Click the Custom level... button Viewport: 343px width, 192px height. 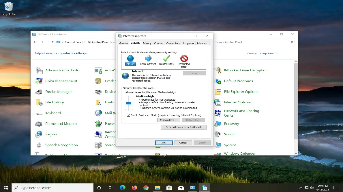(x=168, y=120)
